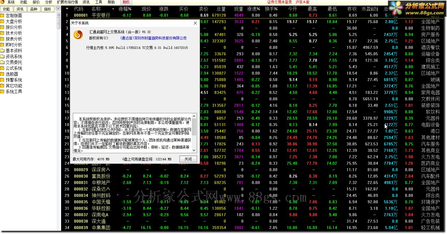Sort by the 最高 column header
Screen dimensions: 447x234
[x=312, y=9]
